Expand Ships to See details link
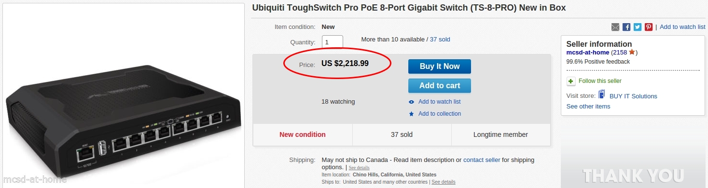708x188 pixels. coord(443,182)
